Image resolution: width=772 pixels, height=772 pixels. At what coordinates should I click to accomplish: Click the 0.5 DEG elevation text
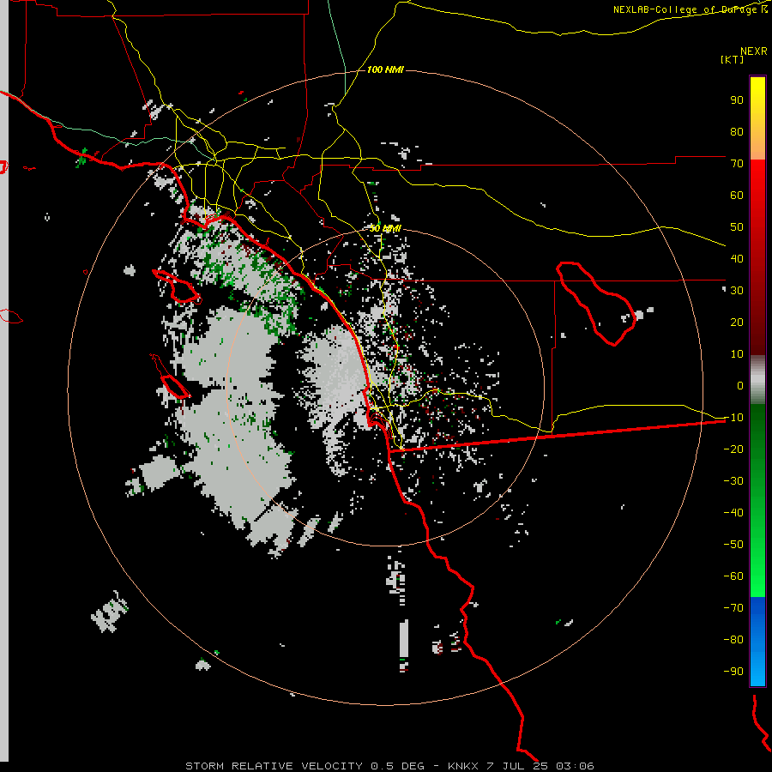[x=397, y=766]
